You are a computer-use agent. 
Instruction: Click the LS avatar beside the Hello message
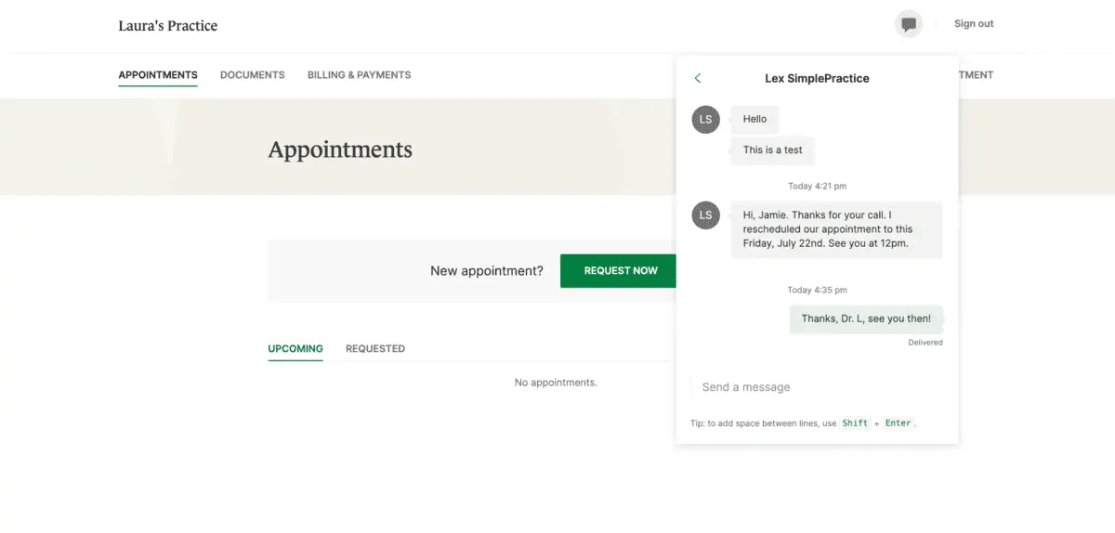(706, 120)
